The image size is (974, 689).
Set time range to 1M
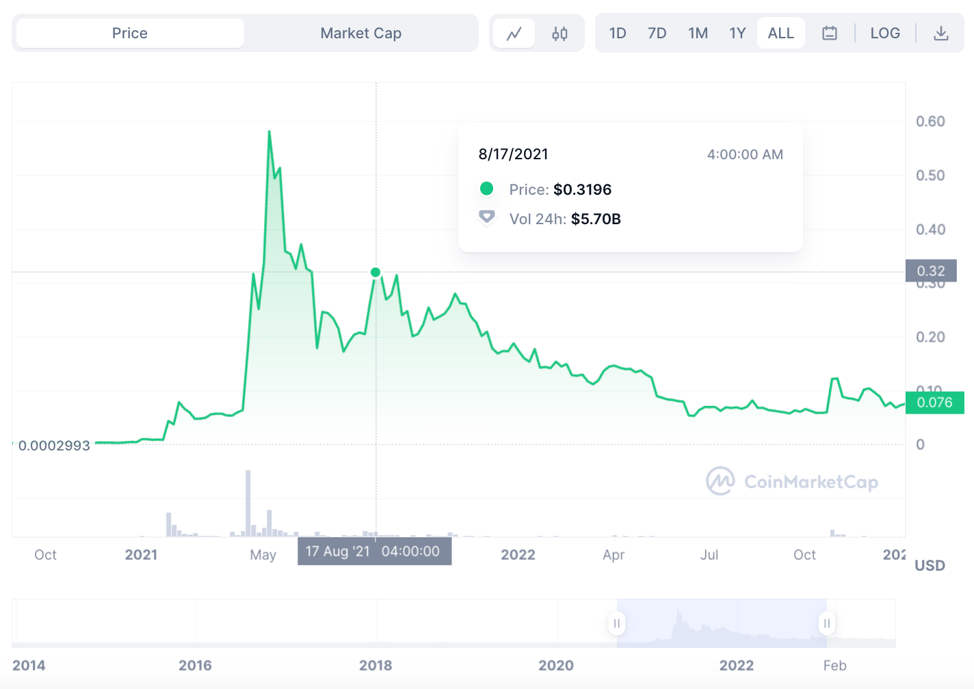pyautogui.click(x=698, y=33)
